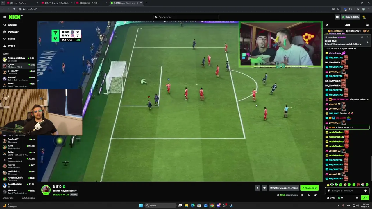The image size is (372, 209).
Task: Click Offrir un abonnement button
Action: pos(284,188)
